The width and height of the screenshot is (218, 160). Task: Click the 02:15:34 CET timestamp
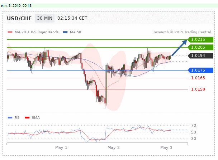click(72, 18)
